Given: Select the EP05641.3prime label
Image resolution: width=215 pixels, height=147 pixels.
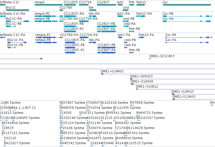Looking at the screenshot, I should tap(118, 113).
